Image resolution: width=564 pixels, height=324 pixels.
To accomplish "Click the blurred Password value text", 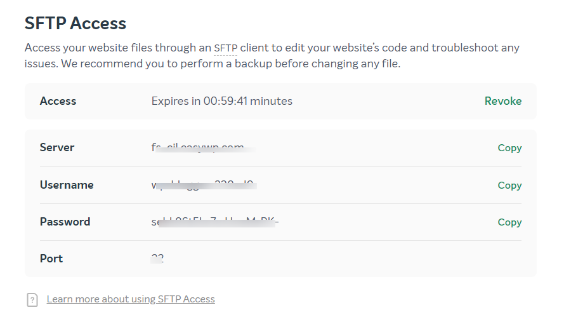I will [214, 222].
